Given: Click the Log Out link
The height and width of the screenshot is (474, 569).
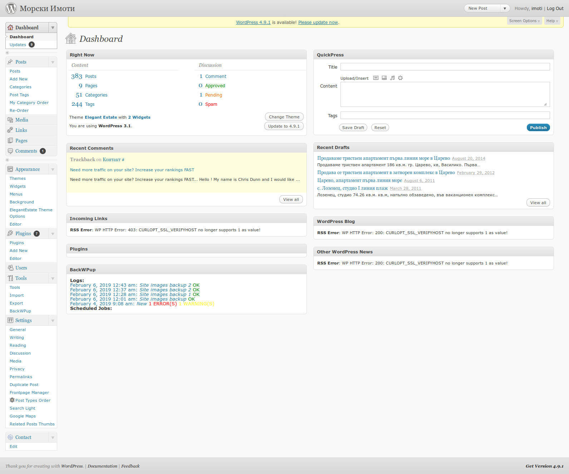Looking at the screenshot, I should pyautogui.click(x=555, y=8).
